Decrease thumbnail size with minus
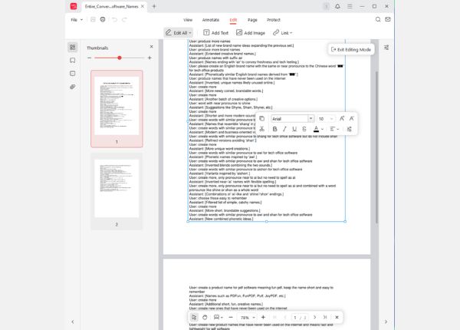Image resolution: width=460 pixels, height=330 pixels. (89, 58)
